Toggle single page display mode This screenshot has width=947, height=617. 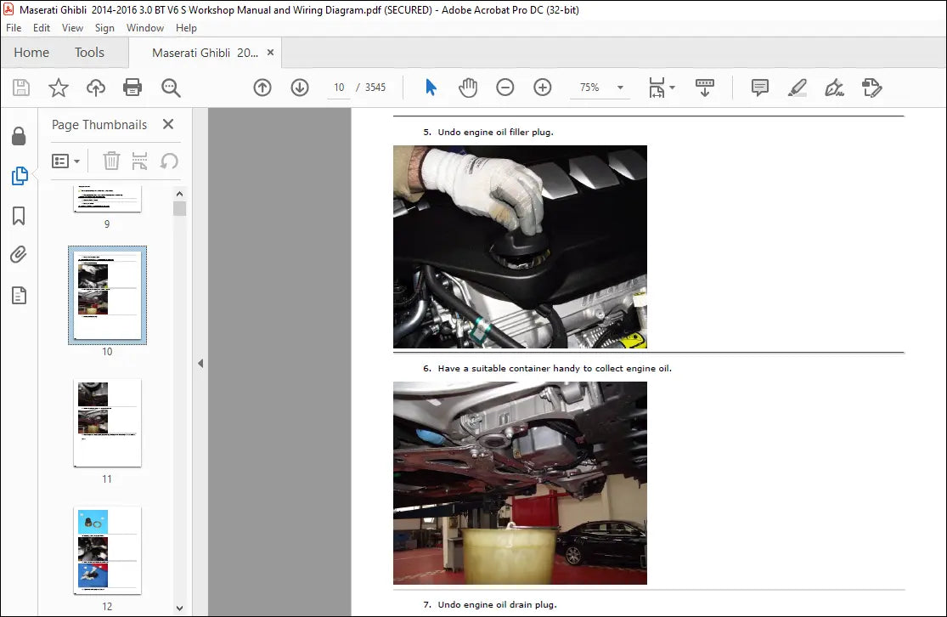705,87
